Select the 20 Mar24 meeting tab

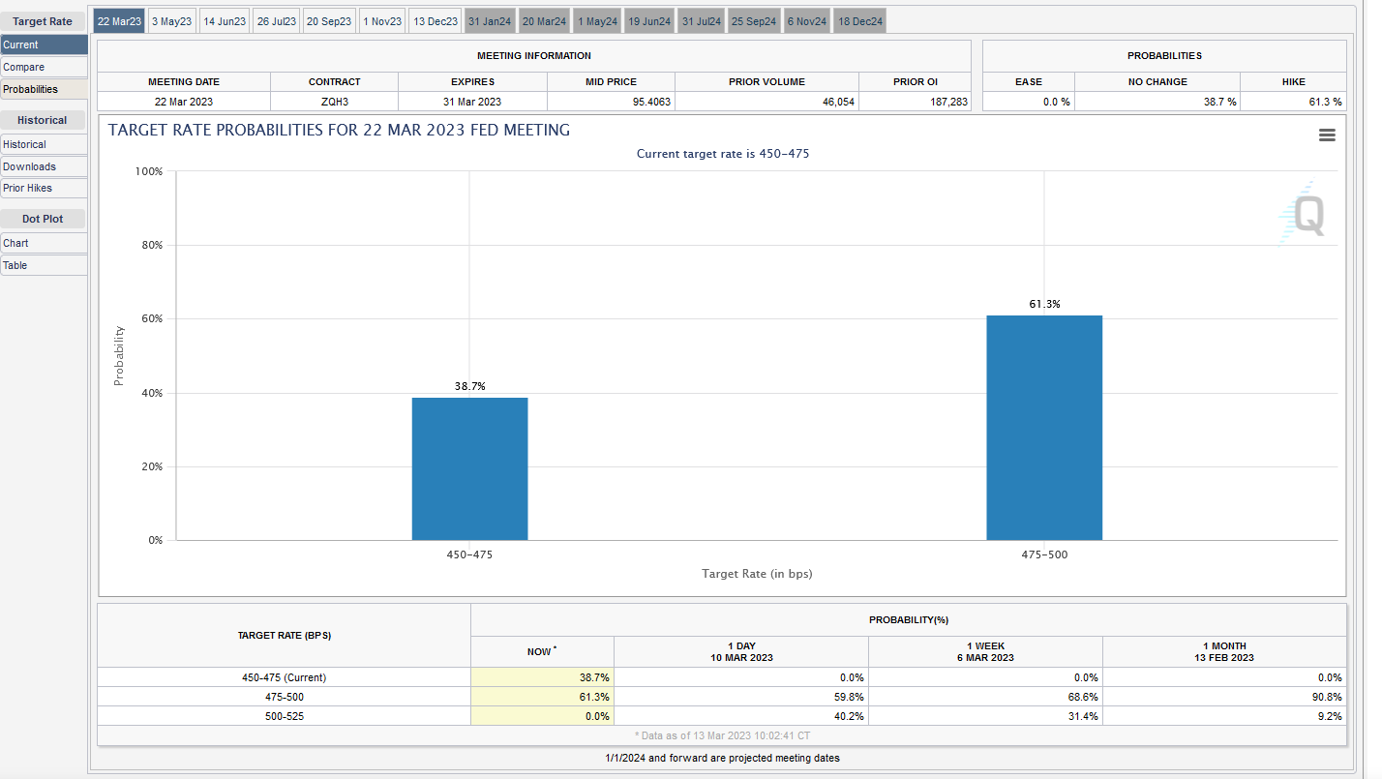coord(544,21)
